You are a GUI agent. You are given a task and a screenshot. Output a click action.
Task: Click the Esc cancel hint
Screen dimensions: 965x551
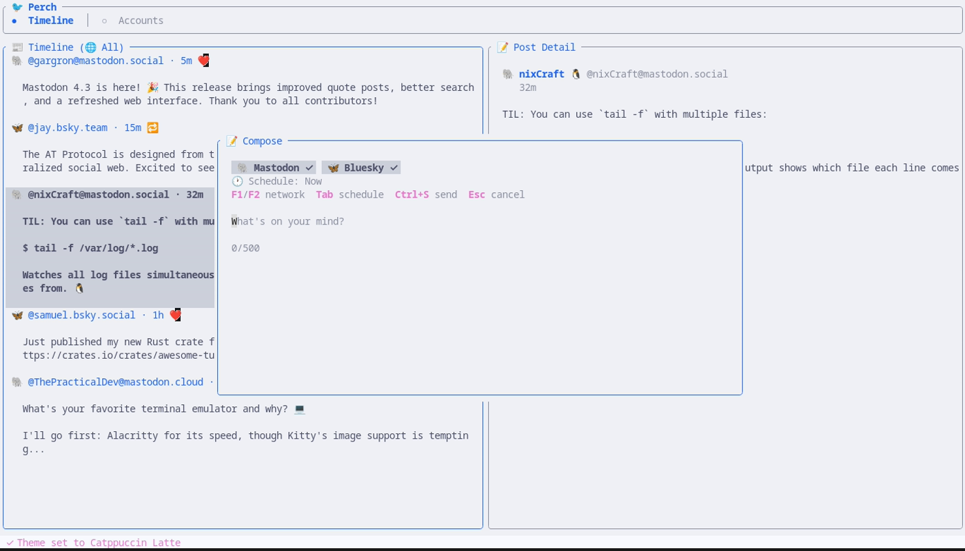(496, 195)
